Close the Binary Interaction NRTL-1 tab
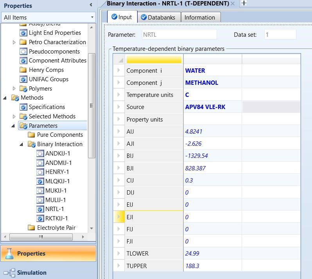The height and width of the screenshot is (279, 312). (233, 4)
